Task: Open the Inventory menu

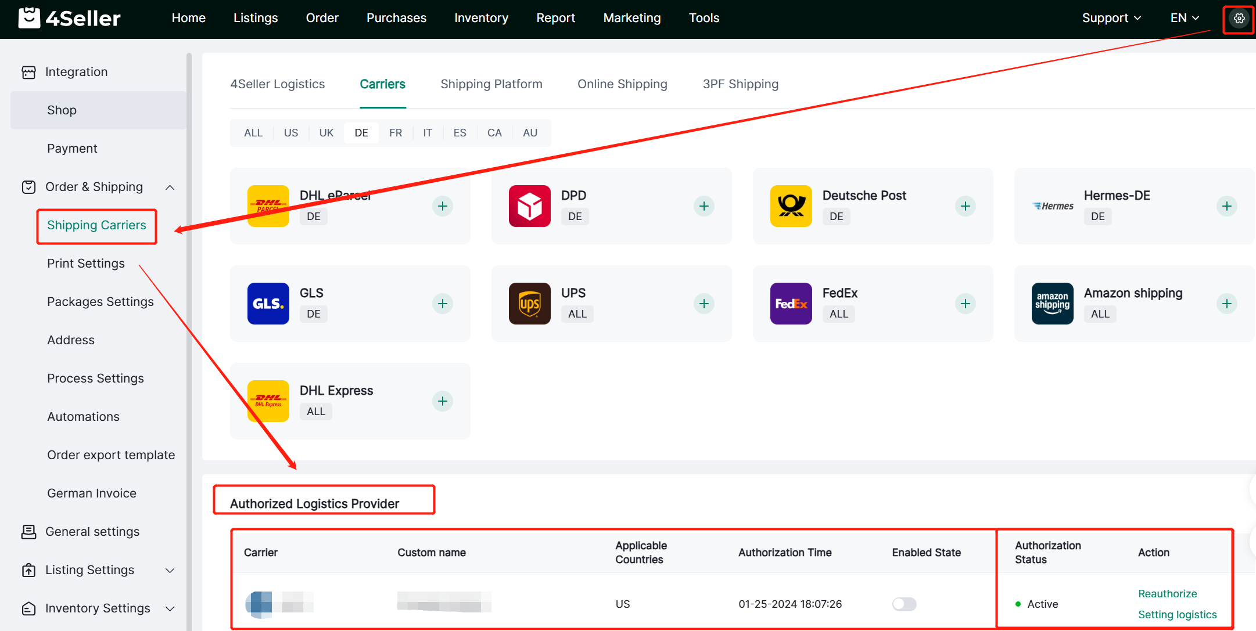Action: pos(481,18)
